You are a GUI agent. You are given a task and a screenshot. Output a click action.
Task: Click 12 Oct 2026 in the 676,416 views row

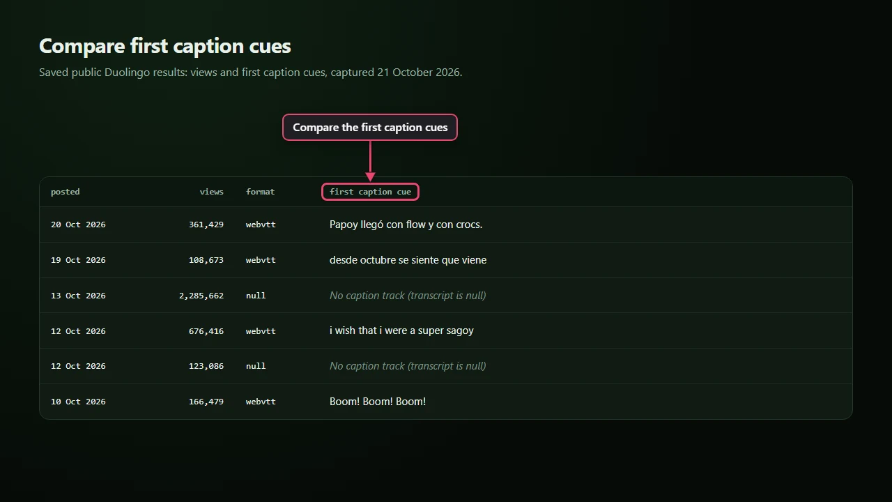[x=78, y=331]
